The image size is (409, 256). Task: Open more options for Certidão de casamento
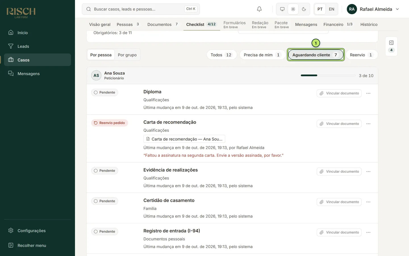coord(368,202)
